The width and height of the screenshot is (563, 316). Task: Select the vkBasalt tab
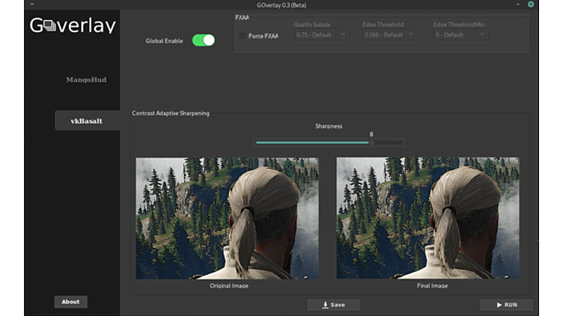(86, 121)
